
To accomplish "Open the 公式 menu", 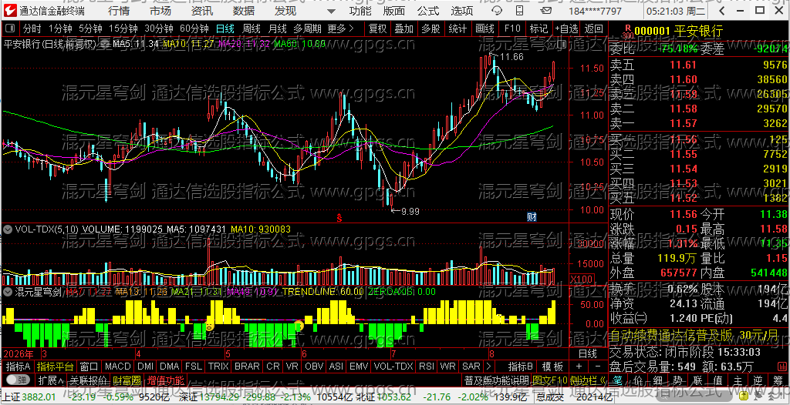I will [428, 11].
